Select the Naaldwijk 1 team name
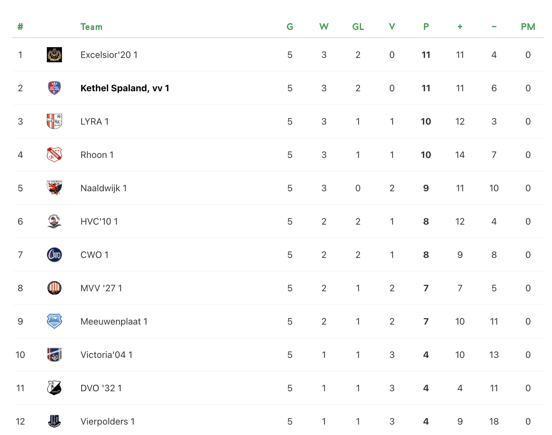The width and height of the screenshot is (552, 435). [x=103, y=188]
